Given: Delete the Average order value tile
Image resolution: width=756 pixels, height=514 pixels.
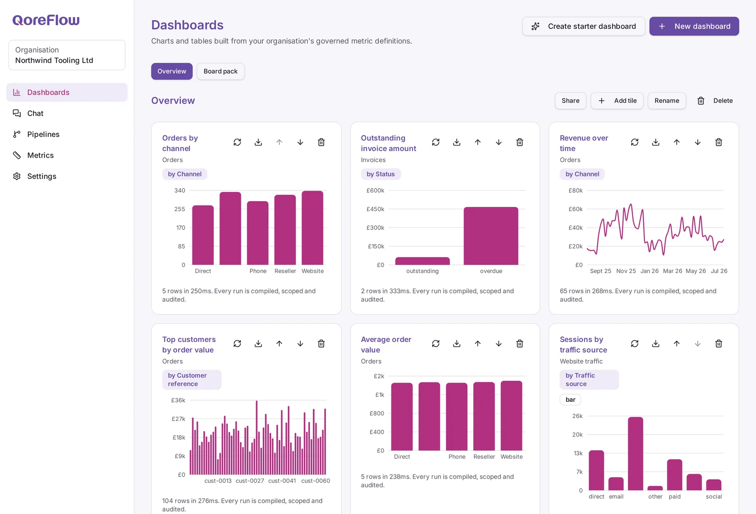Looking at the screenshot, I should click(x=520, y=343).
